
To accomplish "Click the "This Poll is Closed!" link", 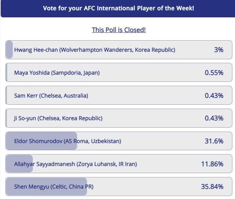I will click(118, 30).
